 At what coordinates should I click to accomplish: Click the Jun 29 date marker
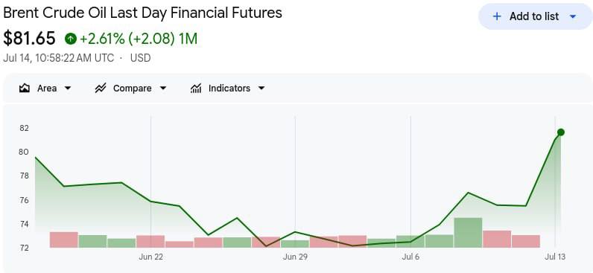295,257
